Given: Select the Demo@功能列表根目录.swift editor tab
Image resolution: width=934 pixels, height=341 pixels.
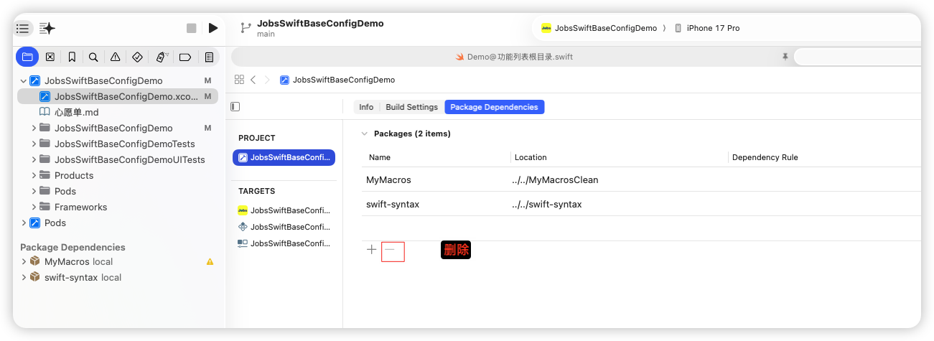Looking at the screenshot, I should [514, 57].
